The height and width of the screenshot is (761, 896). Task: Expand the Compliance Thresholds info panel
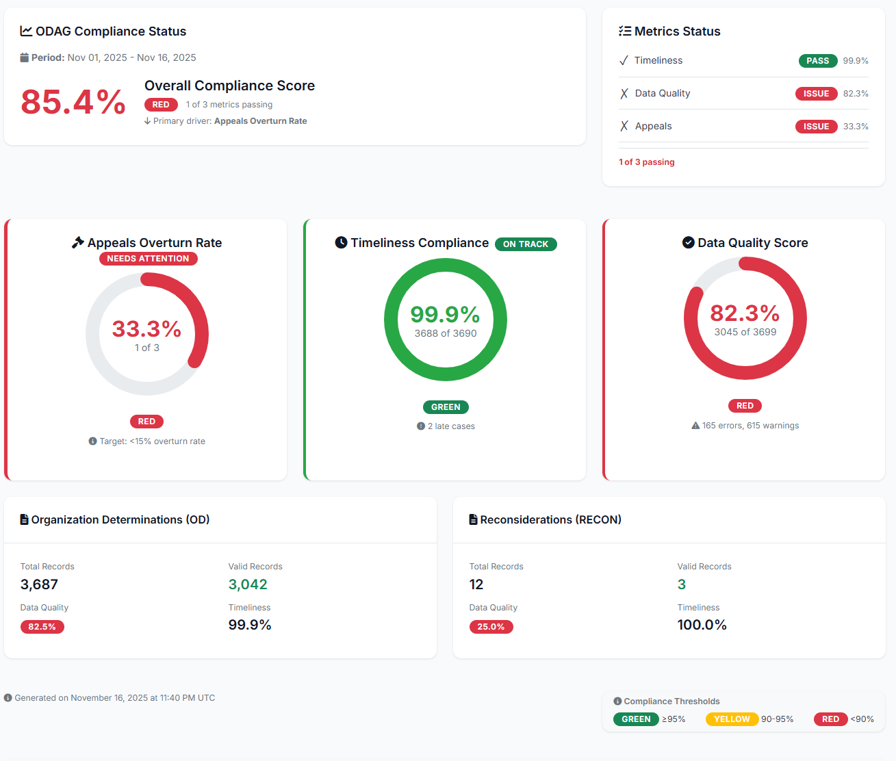[x=617, y=701]
